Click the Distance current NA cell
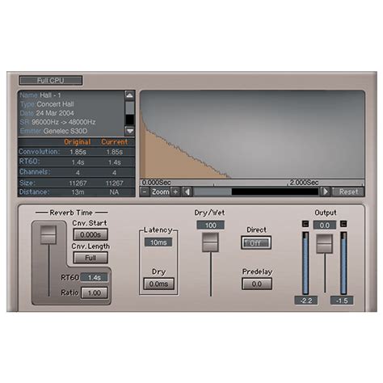383x383 pixels. pyautogui.click(x=114, y=192)
